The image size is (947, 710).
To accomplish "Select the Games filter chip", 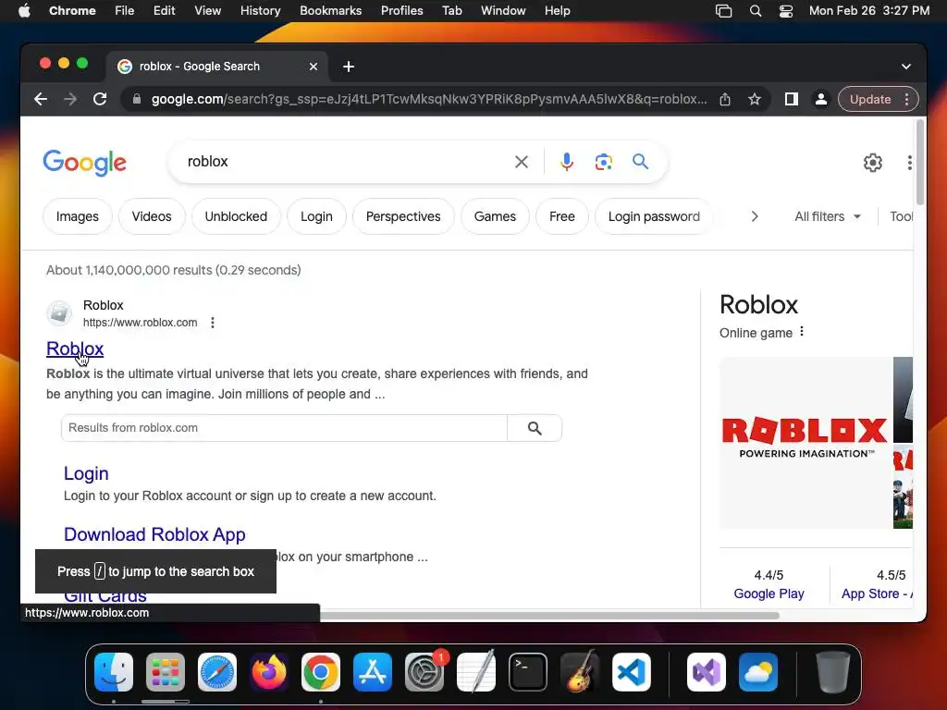I will click(495, 216).
